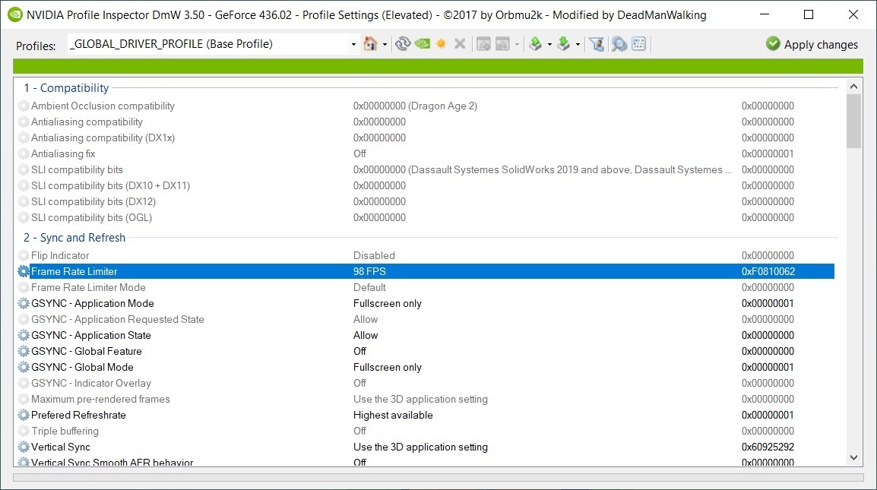Click the add application to profile icon
Screen dimensions: 877x490
click(484, 43)
